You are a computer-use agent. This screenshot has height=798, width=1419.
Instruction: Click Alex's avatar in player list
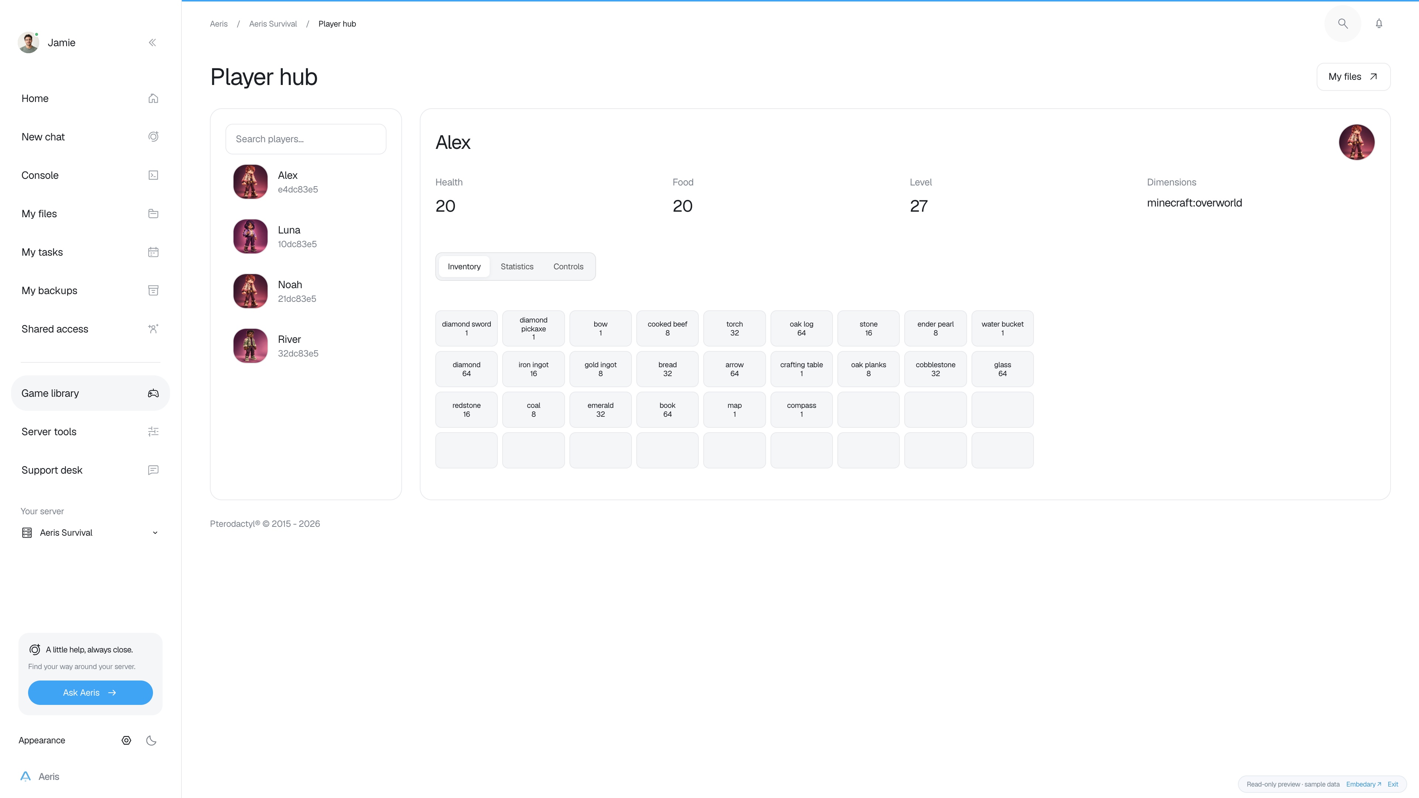[250, 182]
